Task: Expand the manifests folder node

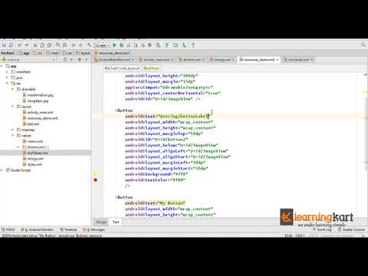Action: click(7, 72)
